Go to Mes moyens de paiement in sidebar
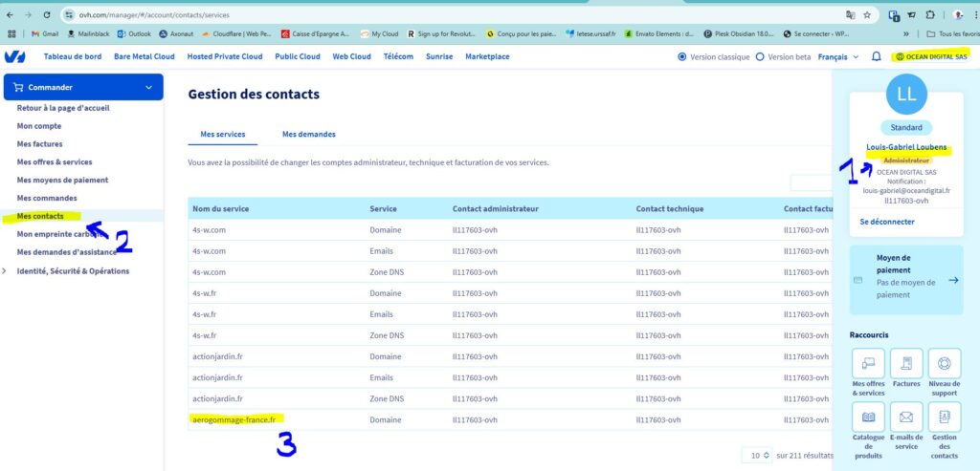Viewport: 980px width, 471px height. click(x=62, y=181)
